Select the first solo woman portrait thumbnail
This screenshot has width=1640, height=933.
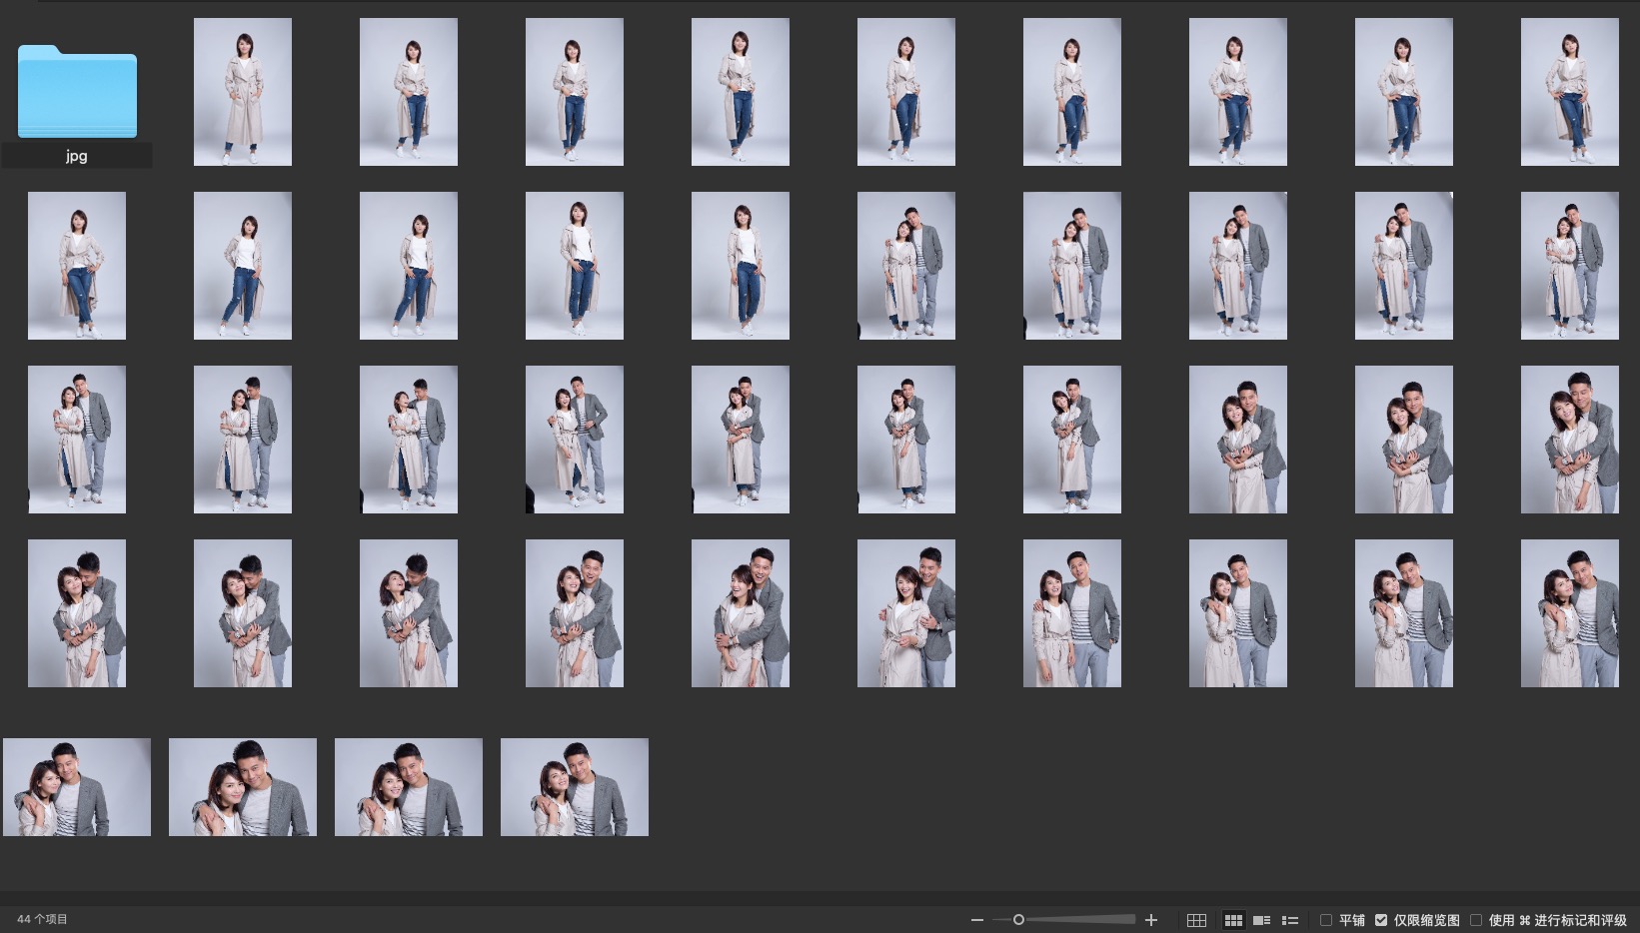click(x=243, y=92)
